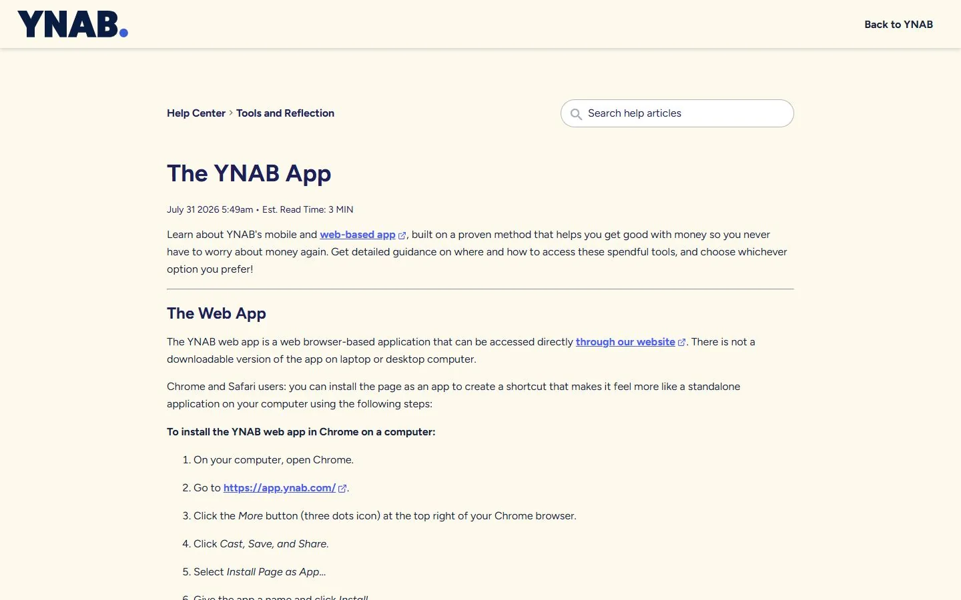
Task: Click 'To install the YNAB web app in Chrome' heading
Action: point(301,432)
